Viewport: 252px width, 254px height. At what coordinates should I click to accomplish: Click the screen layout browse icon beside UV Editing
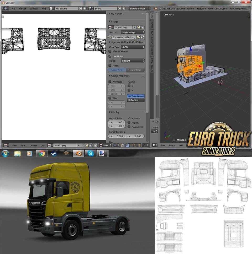[x=52, y=8]
